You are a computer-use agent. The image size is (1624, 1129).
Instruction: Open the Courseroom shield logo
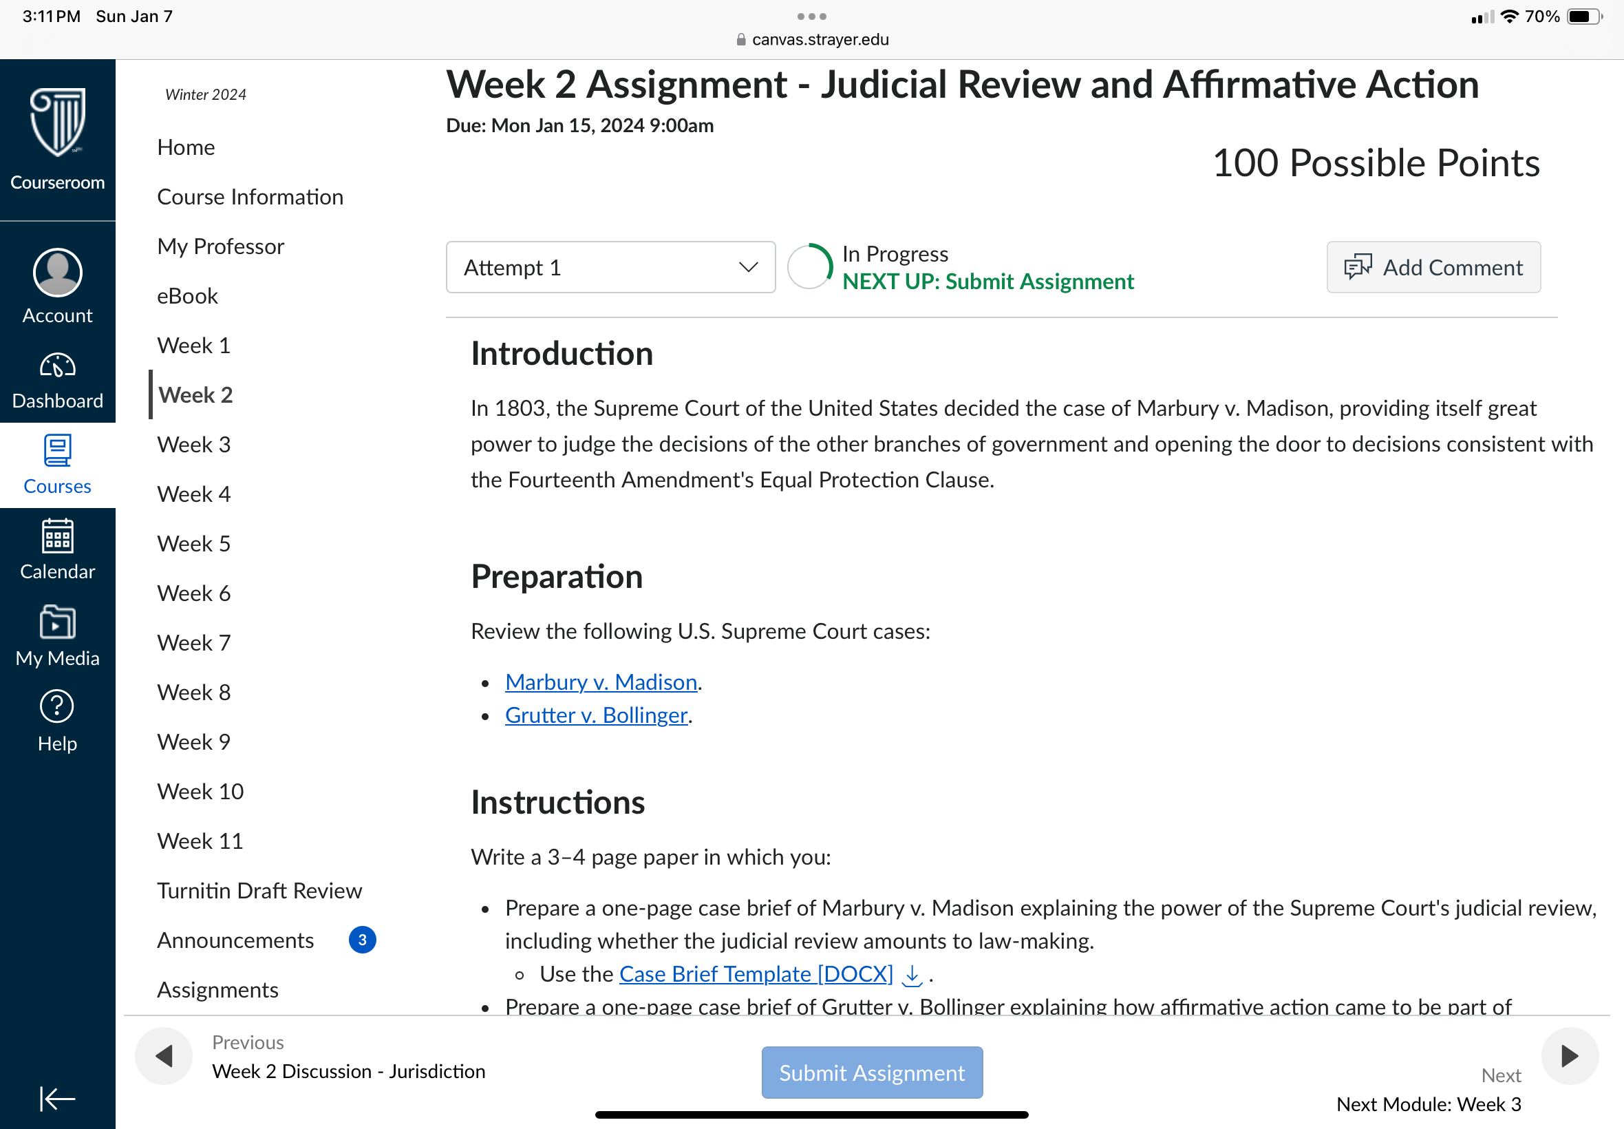coord(57,122)
